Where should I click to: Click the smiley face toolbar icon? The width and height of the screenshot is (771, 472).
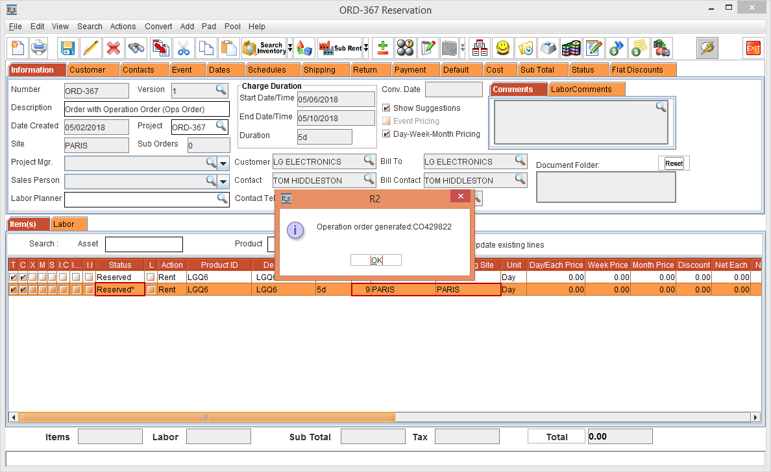click(502, 48)
